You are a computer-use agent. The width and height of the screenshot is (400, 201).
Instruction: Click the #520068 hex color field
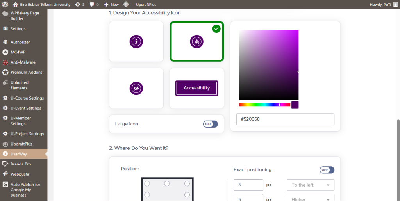tap(285, 119)
